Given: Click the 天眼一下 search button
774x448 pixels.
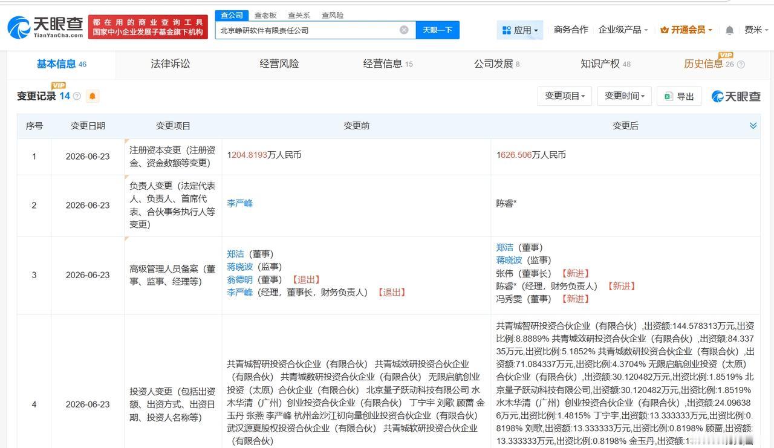Looking at the screenshot, I should 437,30.
